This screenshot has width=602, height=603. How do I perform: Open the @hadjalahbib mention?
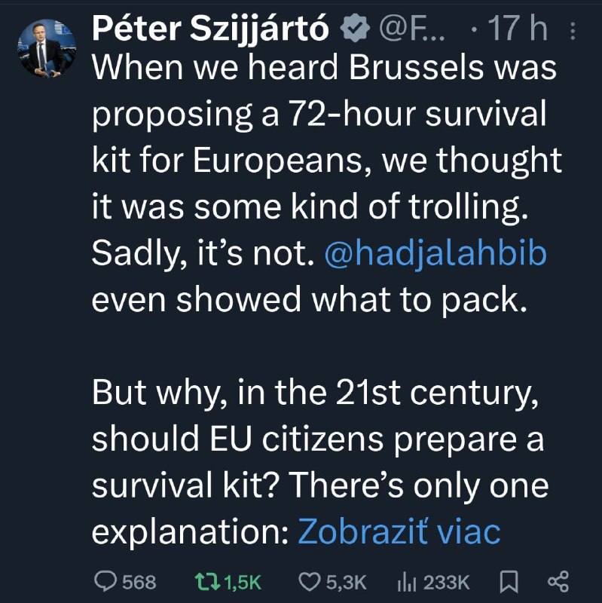(435, 254)
